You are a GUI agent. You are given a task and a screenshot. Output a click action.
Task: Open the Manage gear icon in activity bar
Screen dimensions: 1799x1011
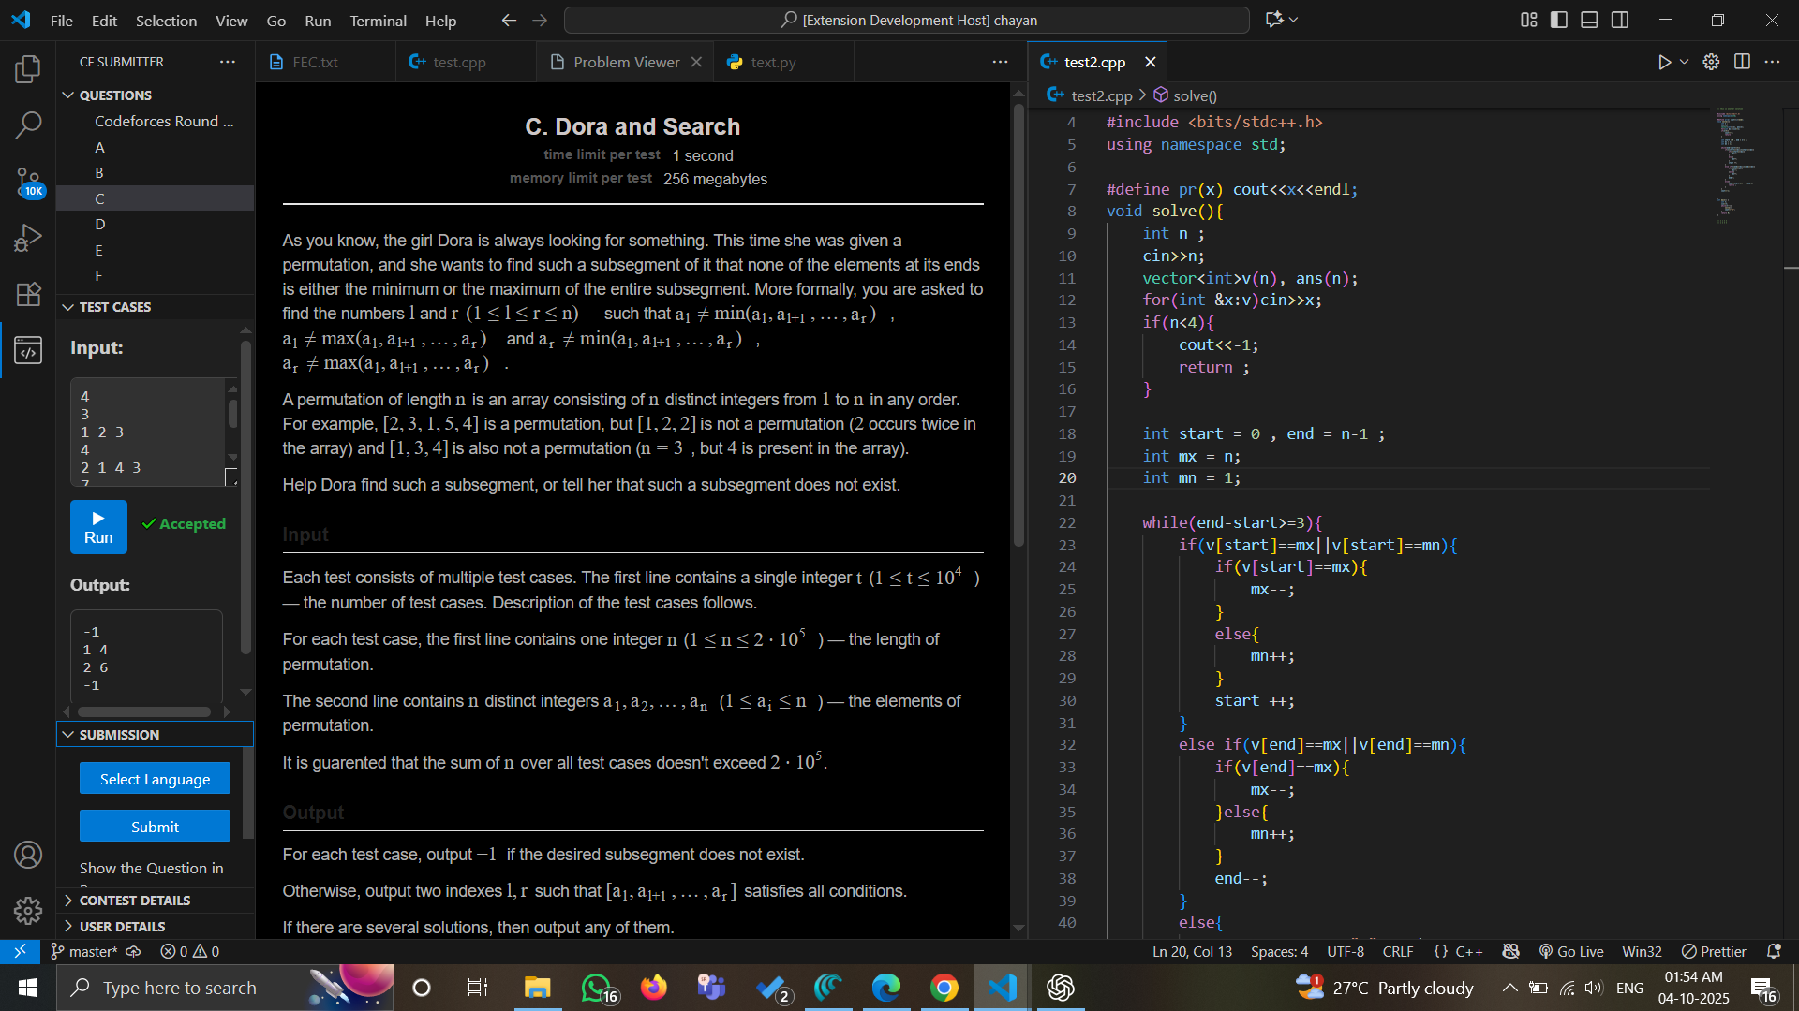click(28, 910)
